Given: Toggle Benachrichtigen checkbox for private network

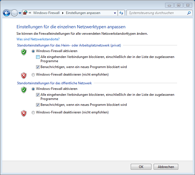Looking at the screenshot, I should 38,67.
